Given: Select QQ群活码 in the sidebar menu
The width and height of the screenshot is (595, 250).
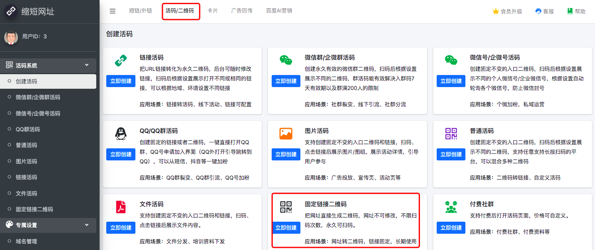Looking at the screenshot, I should click(x=27, y=129).
